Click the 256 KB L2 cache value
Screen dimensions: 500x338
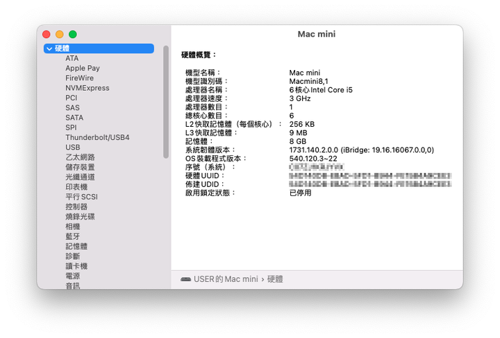(x=302, y=124)
